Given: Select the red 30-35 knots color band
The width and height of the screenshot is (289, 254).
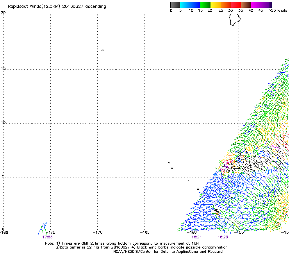Looking at the screenshot, I should 236,5.
